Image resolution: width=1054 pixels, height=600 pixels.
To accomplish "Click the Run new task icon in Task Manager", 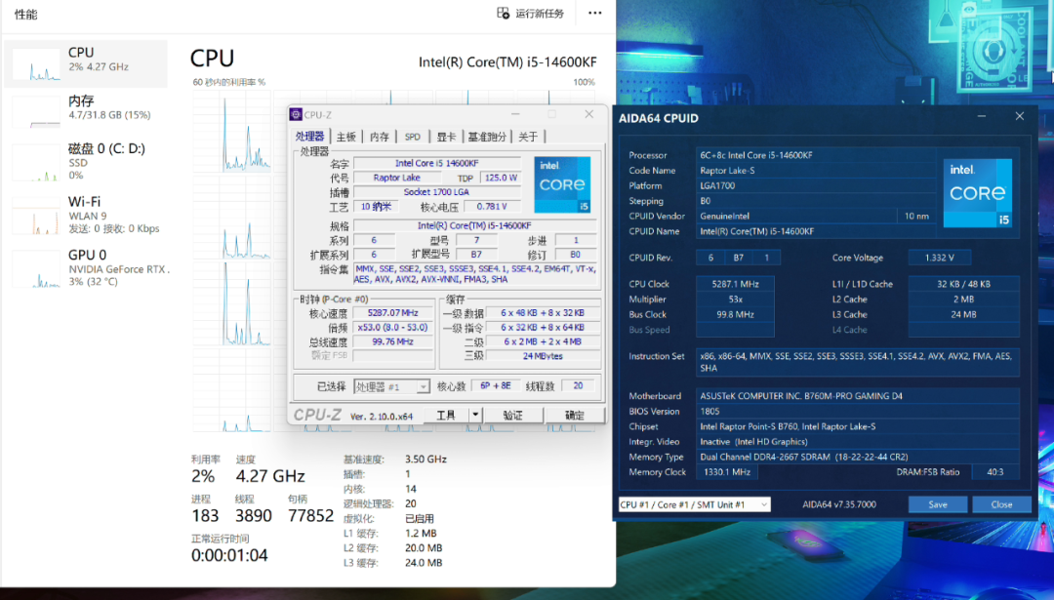I will 503,13.
